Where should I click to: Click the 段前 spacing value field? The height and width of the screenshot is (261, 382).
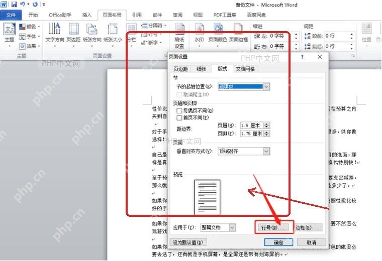(x=336, y=36)
